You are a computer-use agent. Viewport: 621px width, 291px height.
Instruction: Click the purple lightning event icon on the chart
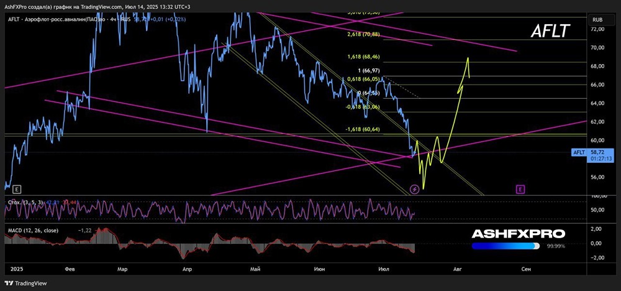coord(415,188)
